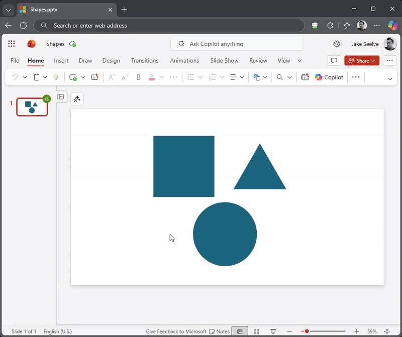The image size is (402, 337).
Task: Click the Format Painter brush icon
Action: click(56, 77)
